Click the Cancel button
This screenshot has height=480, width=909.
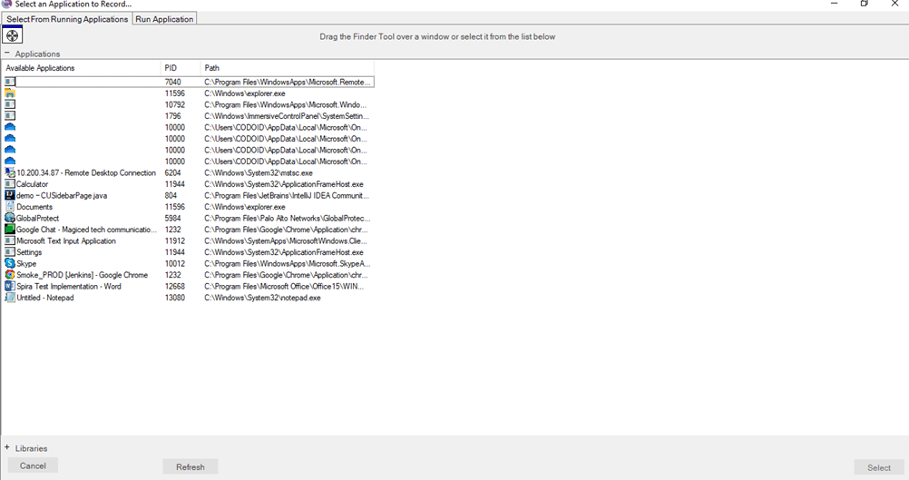[33, 465]
